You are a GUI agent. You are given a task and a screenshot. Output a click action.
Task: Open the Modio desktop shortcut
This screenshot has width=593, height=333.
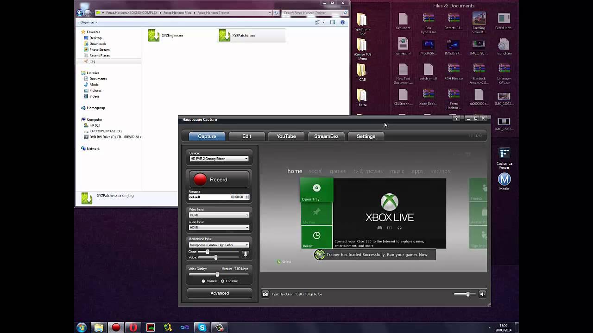click(x=504, y=182)
